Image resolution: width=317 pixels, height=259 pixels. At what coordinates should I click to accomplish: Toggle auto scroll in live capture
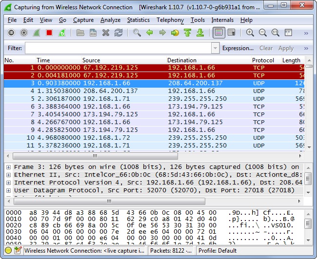231,33
